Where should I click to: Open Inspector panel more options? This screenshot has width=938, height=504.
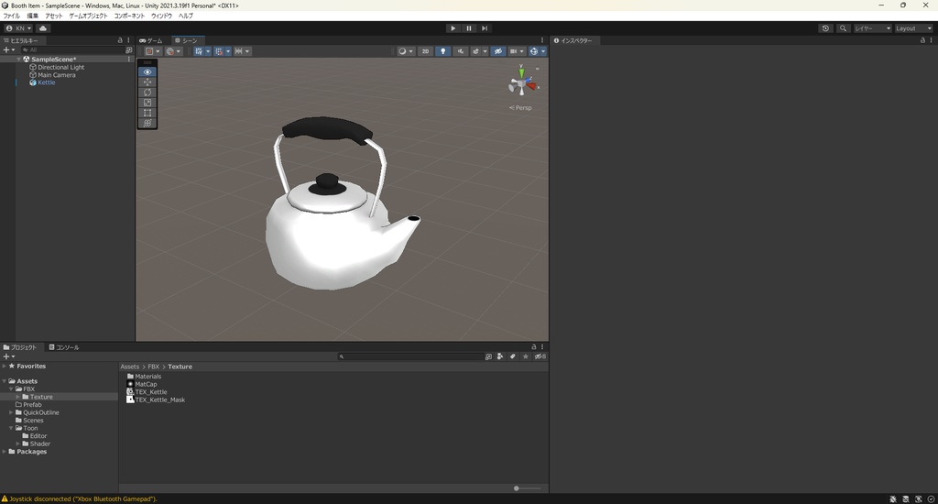click(931, 40)
